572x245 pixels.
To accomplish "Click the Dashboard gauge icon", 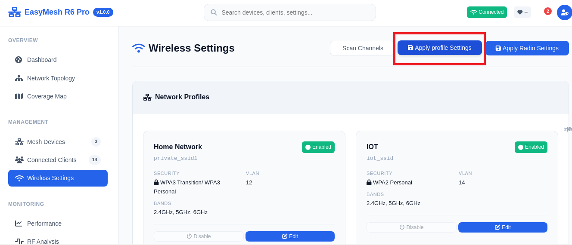I will pos(19,60).
